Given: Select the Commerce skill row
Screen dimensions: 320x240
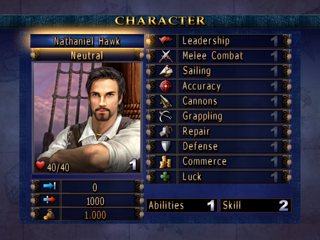Looking at the screenshot, I should (219, 162).
